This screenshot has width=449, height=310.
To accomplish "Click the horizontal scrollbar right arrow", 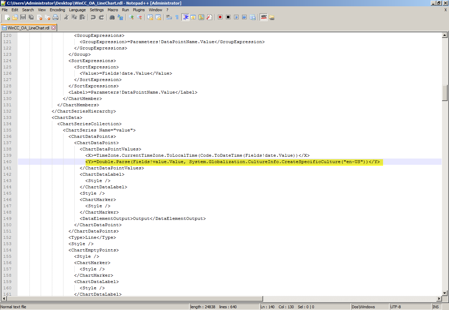I will (439, 299).
